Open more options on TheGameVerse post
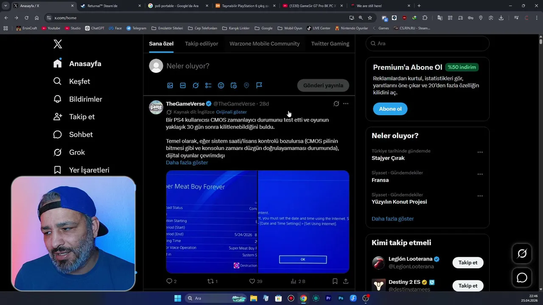 (346, 103)
